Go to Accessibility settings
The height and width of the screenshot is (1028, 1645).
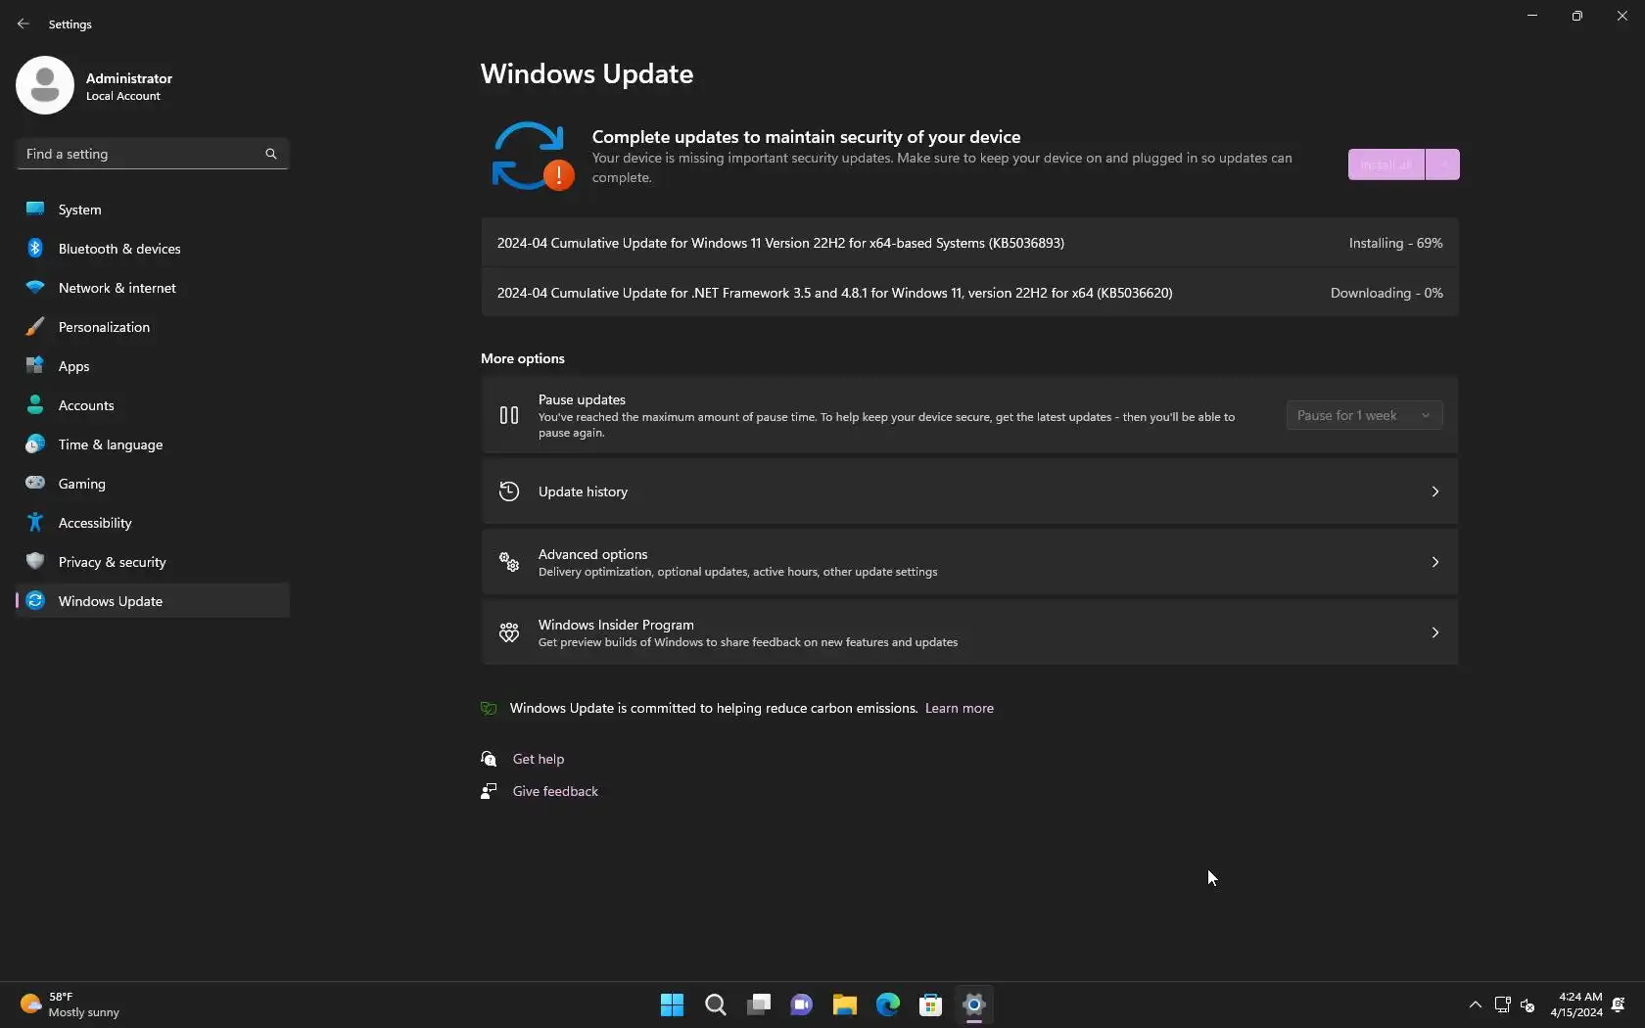click(x=153, y=523)
